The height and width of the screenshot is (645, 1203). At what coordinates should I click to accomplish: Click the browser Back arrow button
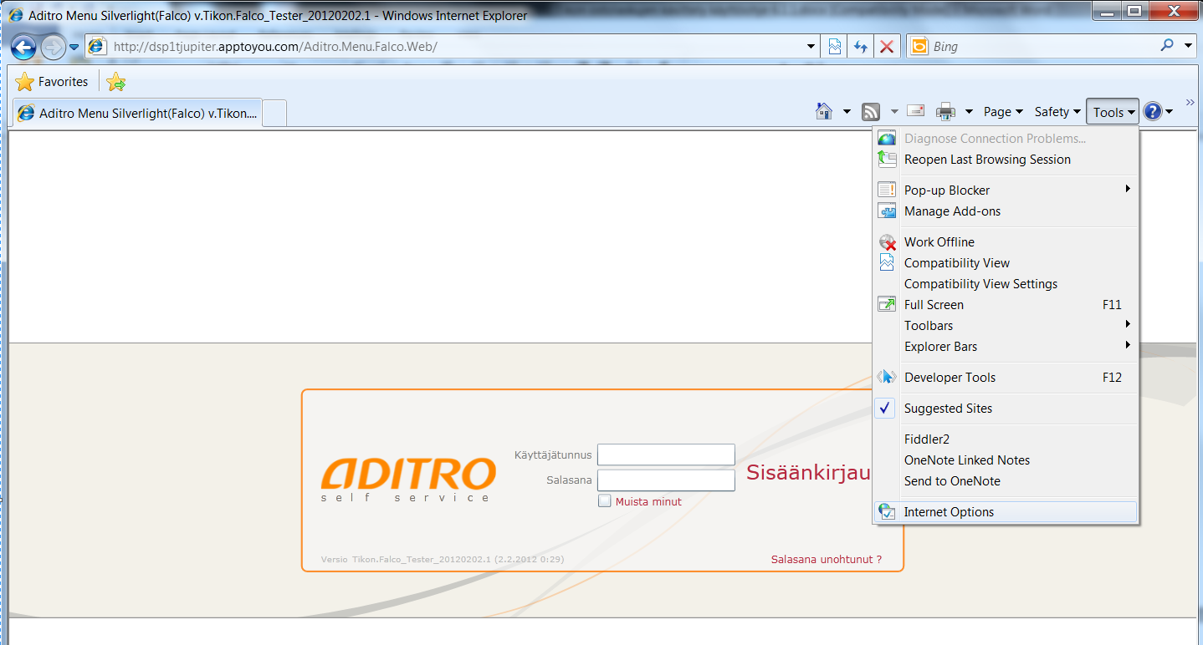(x=23, y=47)
